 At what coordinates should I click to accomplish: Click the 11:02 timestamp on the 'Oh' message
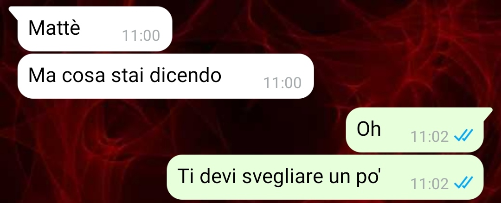[430, 137]
